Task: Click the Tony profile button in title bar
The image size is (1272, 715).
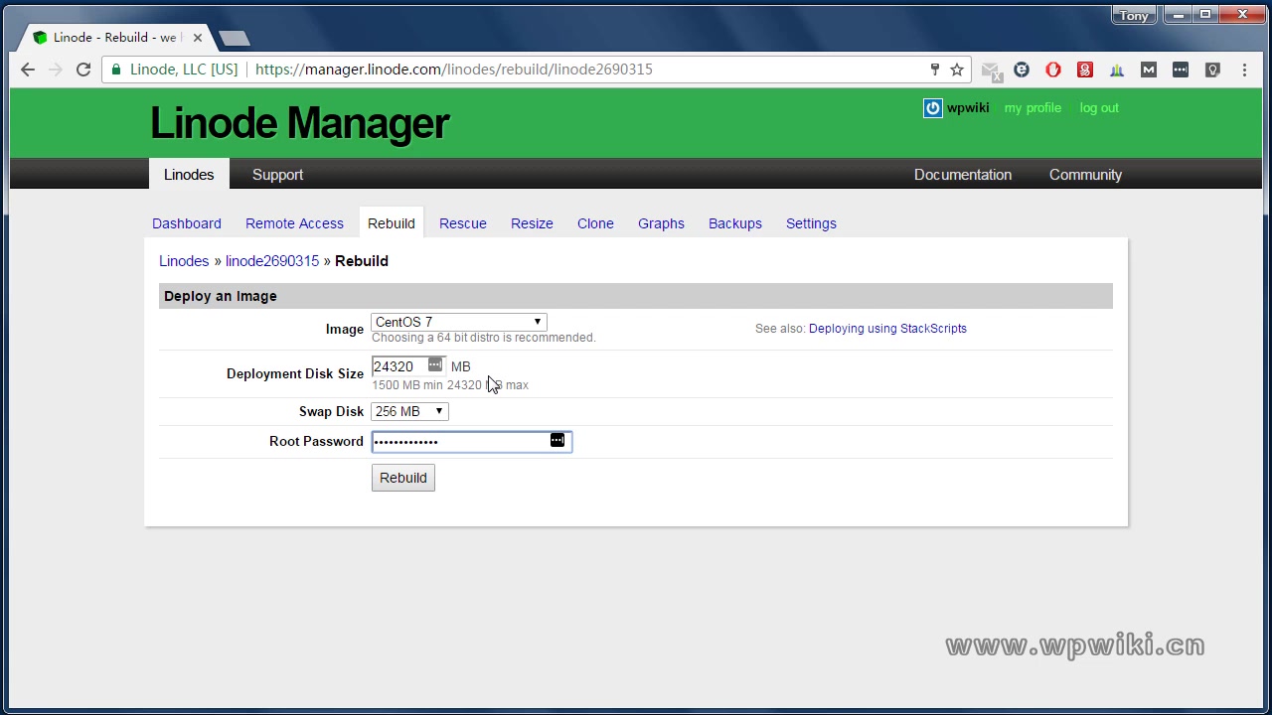Action: (x=1134, y=15)
